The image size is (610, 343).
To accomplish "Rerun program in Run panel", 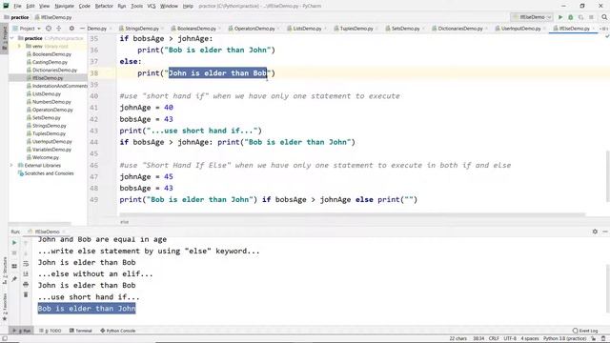I will pyautogui.click(x=14, y=243).
